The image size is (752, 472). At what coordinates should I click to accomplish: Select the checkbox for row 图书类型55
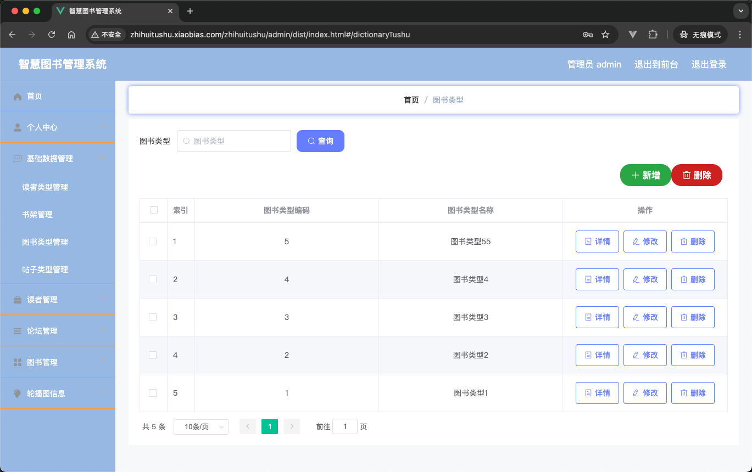153,241
